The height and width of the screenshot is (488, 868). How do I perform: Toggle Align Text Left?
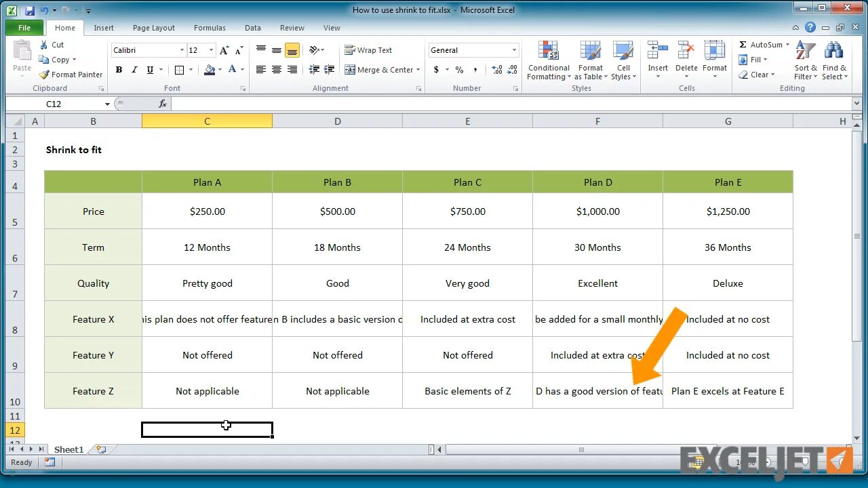[x=261, y=70]
